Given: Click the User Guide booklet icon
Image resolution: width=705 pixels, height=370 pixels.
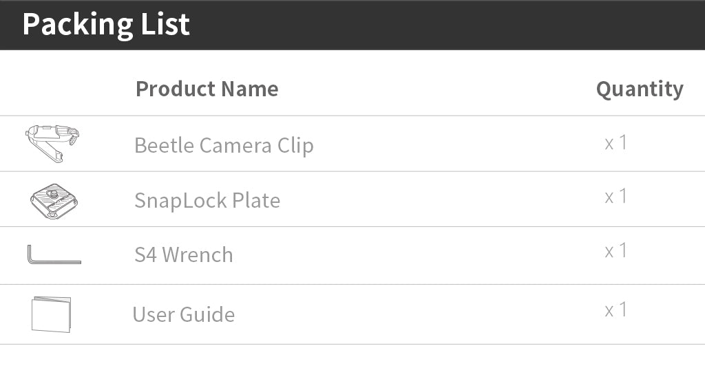Looking at the screenshot, I should (x=51, y=314).
